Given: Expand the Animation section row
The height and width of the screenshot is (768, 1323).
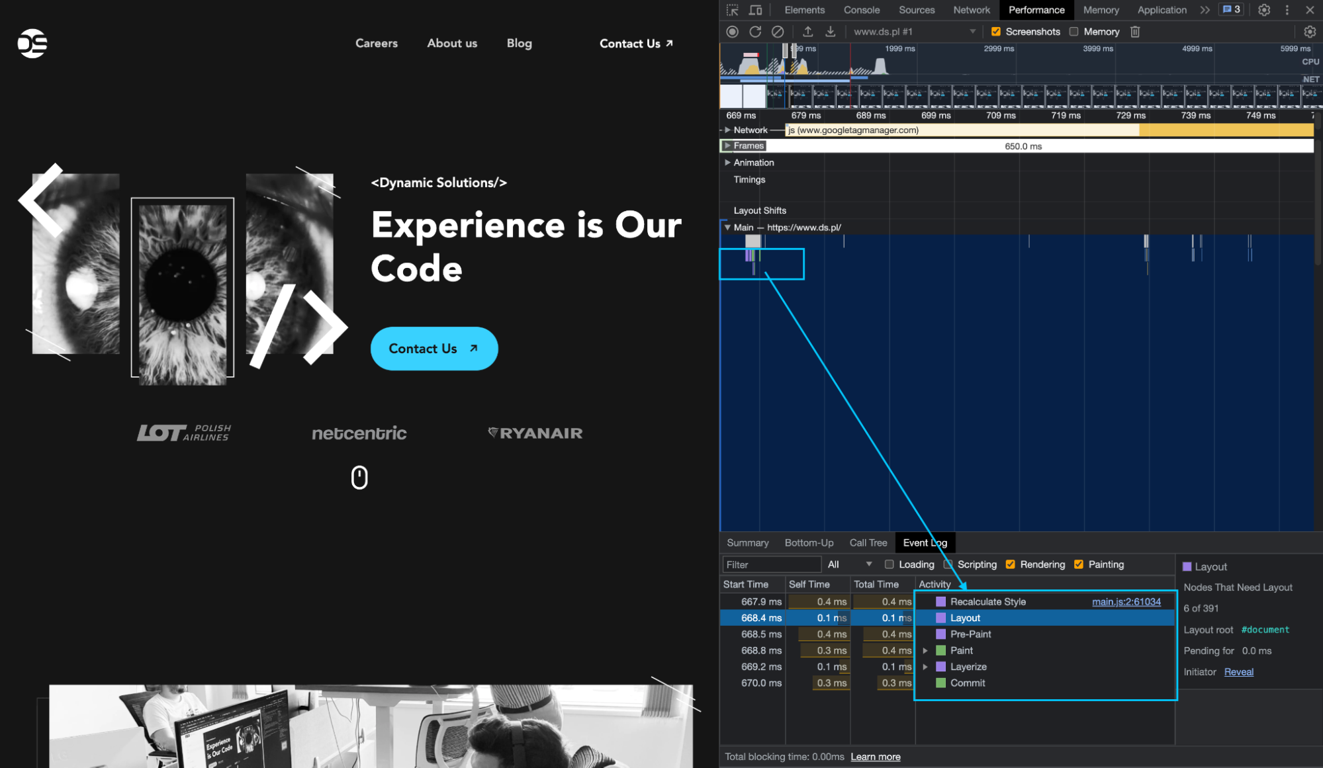Looking at the screenshot, I should click(728, 163).
